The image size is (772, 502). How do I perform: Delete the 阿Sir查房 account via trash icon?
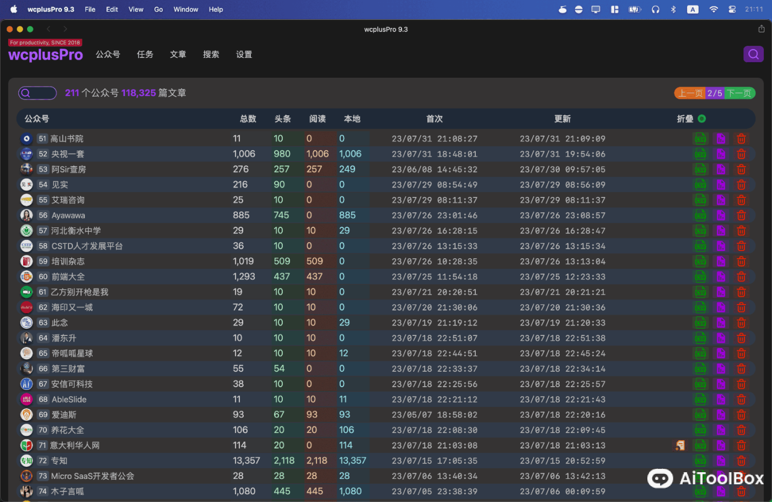pyautogui.click(x=741, y=169)
